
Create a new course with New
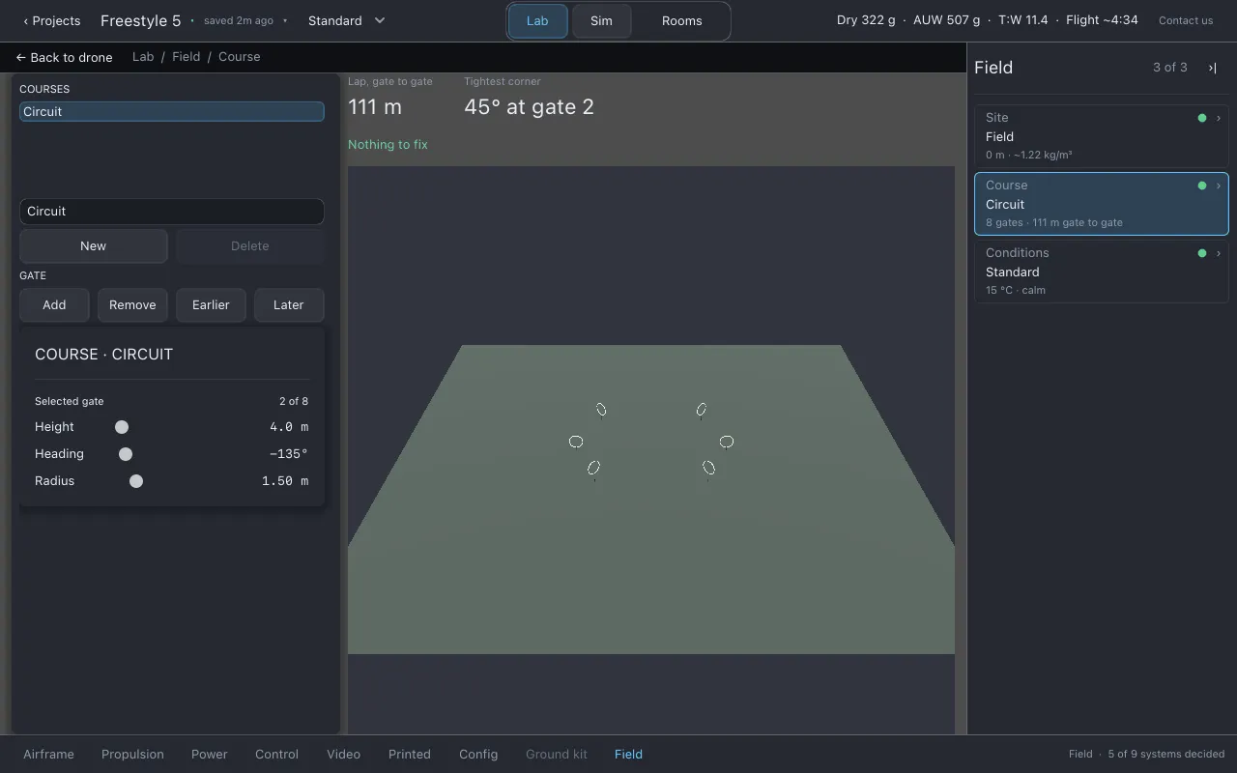(93, 246)
